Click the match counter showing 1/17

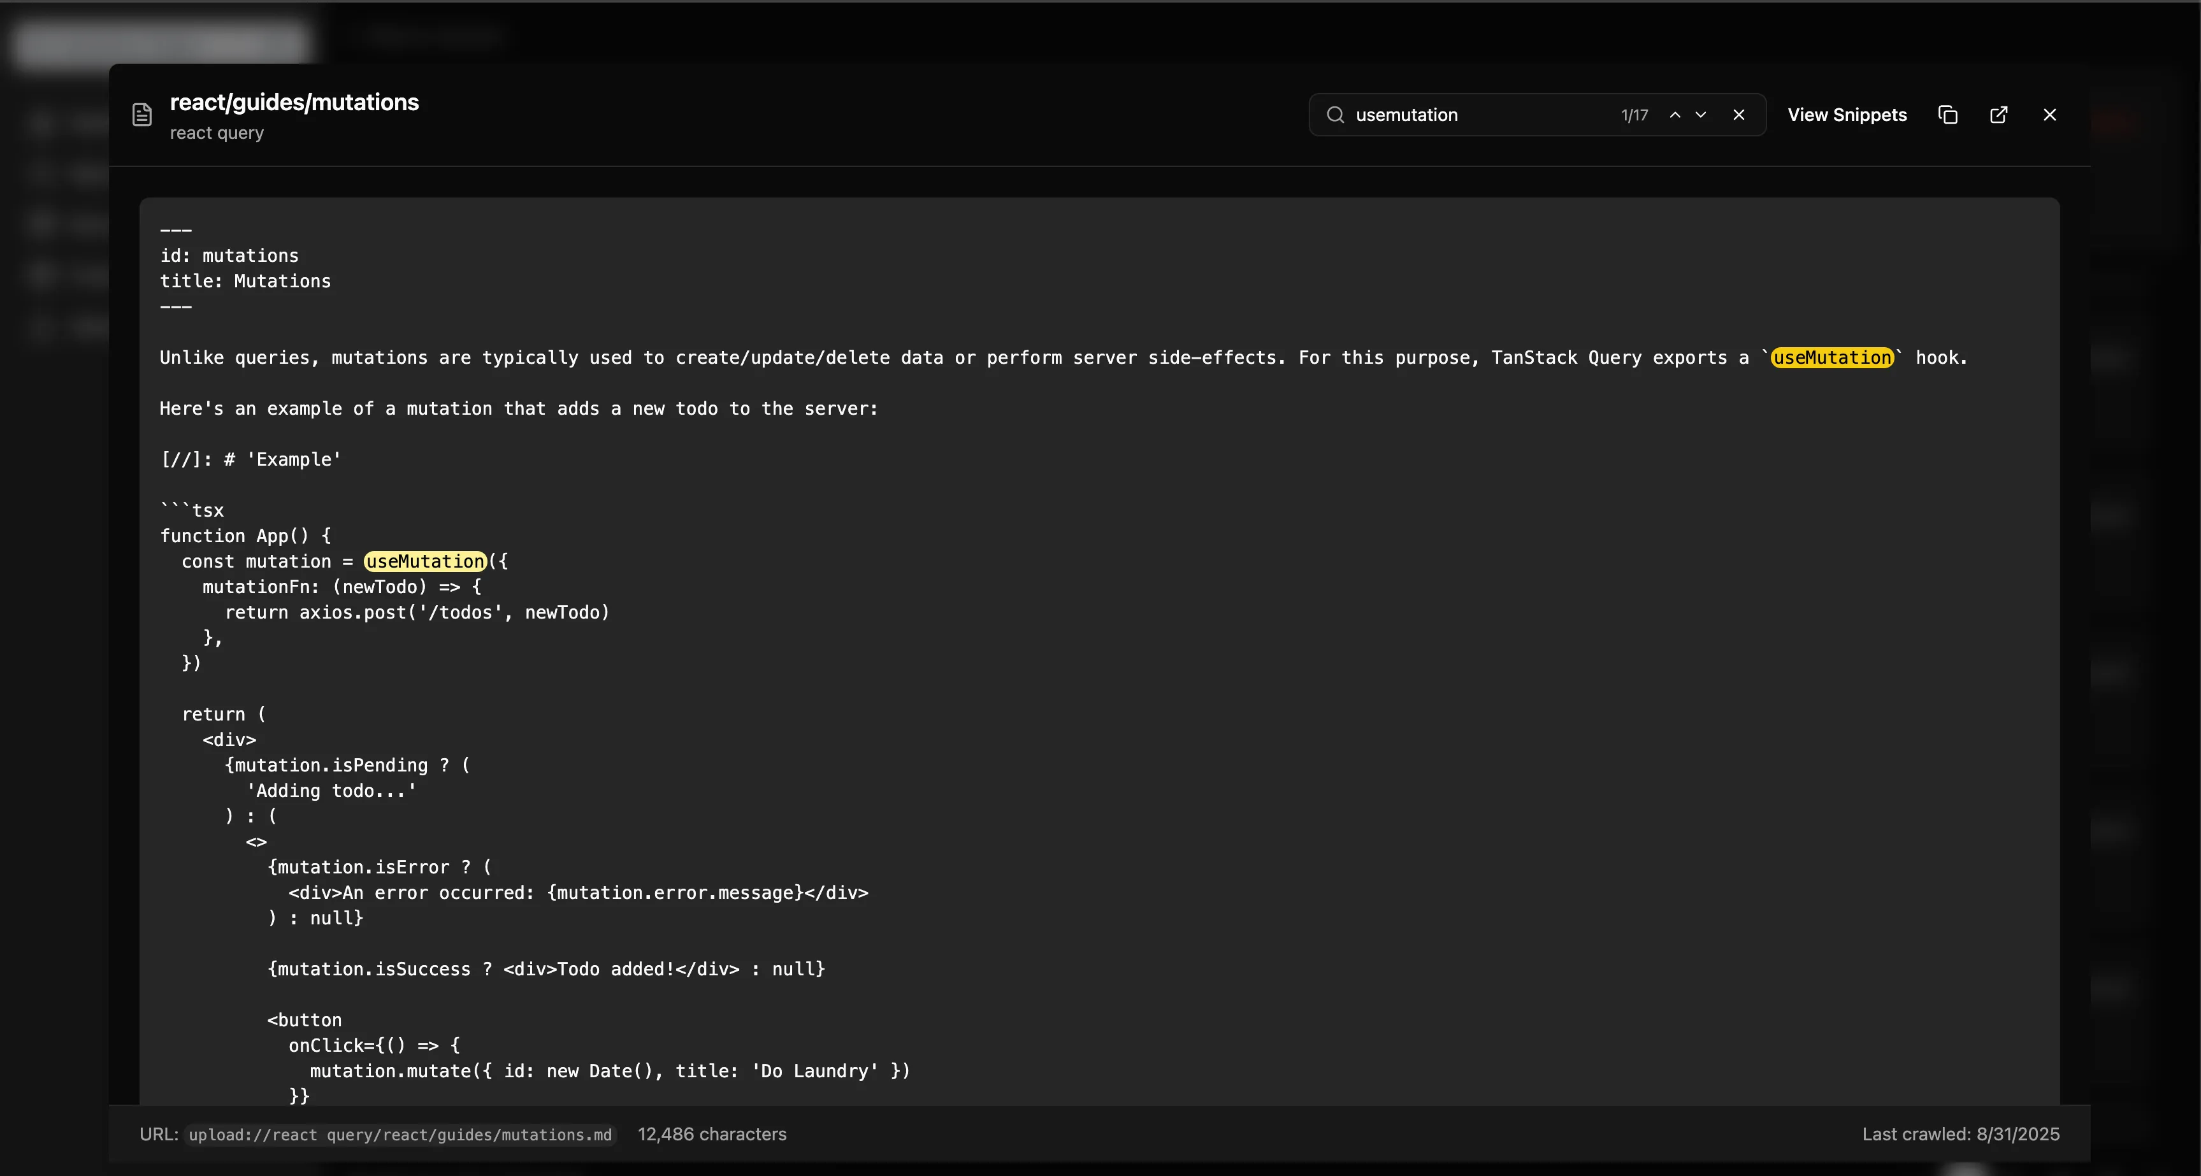coord(1634,115)
